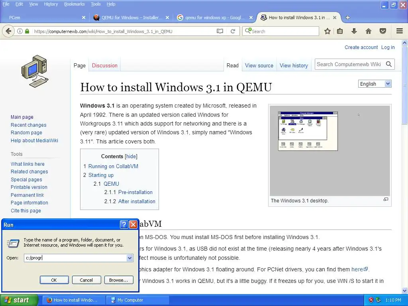The height and width of the screenshot is (306, 408).
Task: Open the hamburger menu icon
Action: pyautogui.click(x=400, y=31)
